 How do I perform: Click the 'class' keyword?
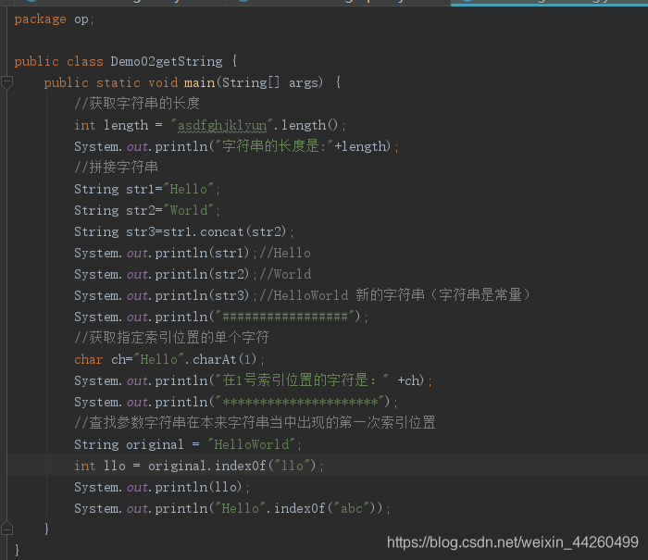(x=85, y=62)
